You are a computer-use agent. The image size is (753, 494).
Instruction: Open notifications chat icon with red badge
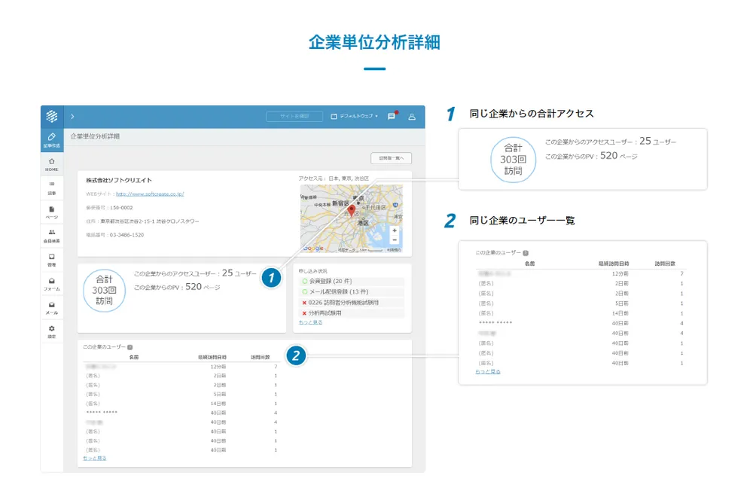392,117
